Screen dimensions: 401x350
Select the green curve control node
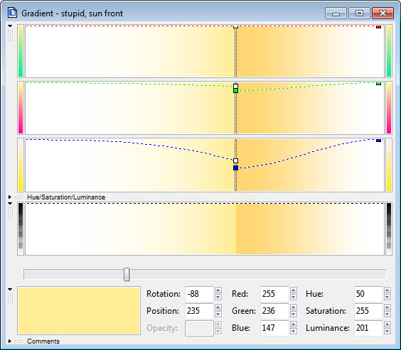236,91
